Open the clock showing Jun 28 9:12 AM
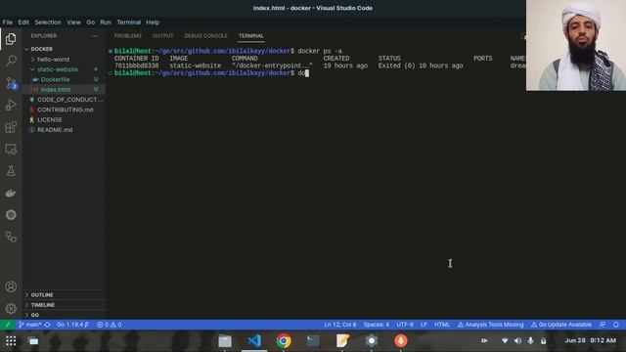 point(590,340)
